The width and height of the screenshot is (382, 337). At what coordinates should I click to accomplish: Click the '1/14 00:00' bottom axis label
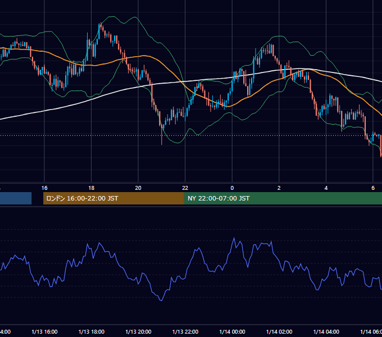coord(232,331)
